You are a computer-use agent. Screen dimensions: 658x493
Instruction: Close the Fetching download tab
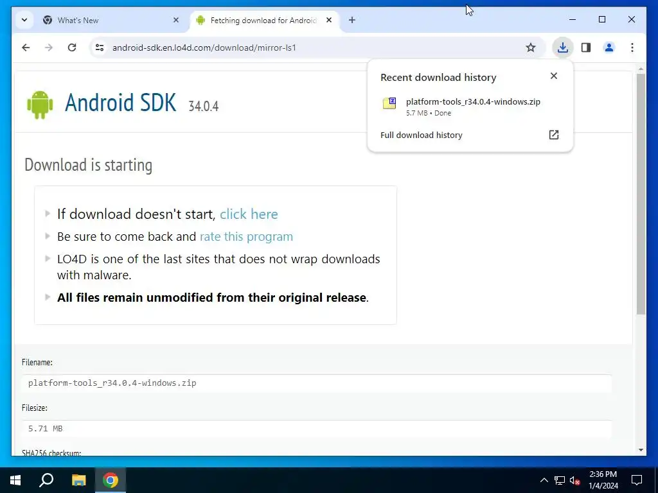(x=329, y=20)
